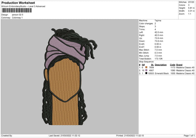This screenshot has width=196, height=138.
Task: Click the embroidery design preview image
Action: 70,76
